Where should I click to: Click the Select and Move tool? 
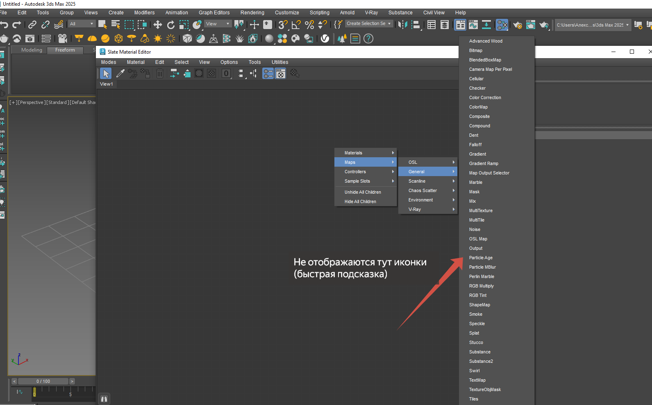coord(158,25)
